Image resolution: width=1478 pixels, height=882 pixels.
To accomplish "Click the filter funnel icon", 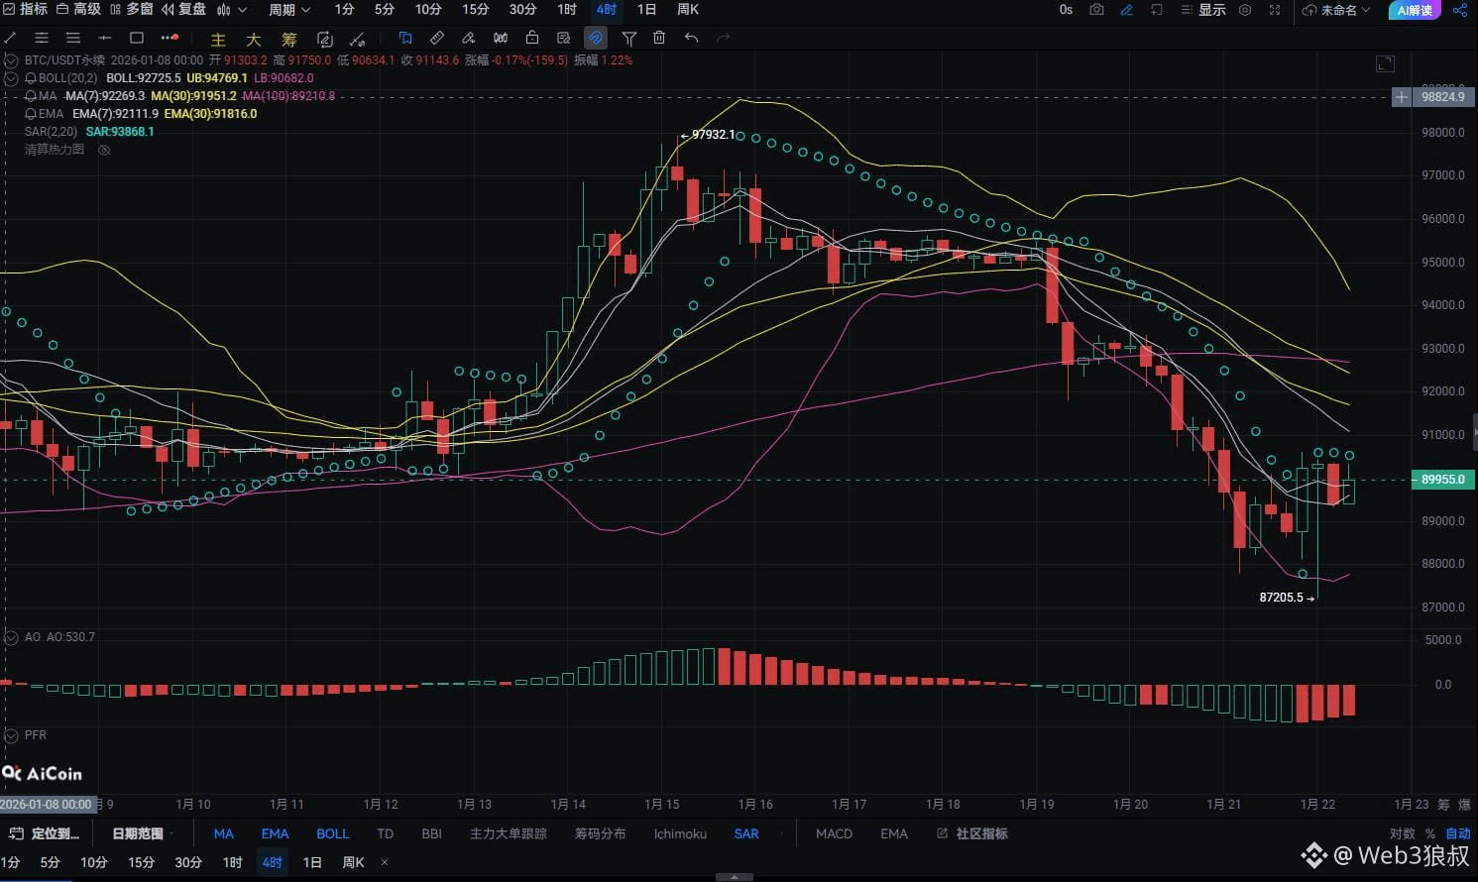I will pos(628,38).
